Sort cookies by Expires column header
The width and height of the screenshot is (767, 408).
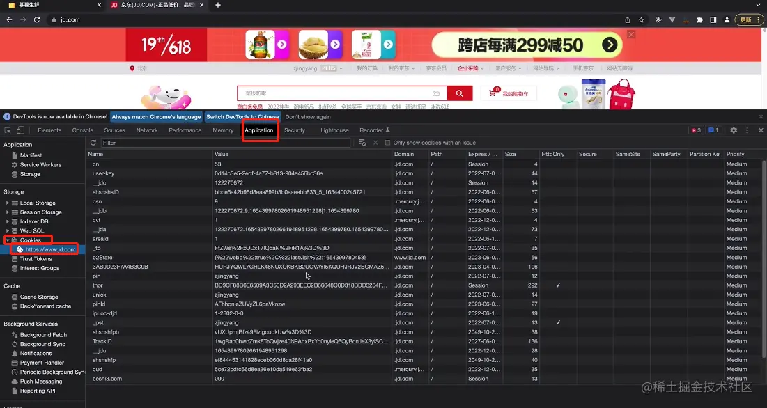484,155
